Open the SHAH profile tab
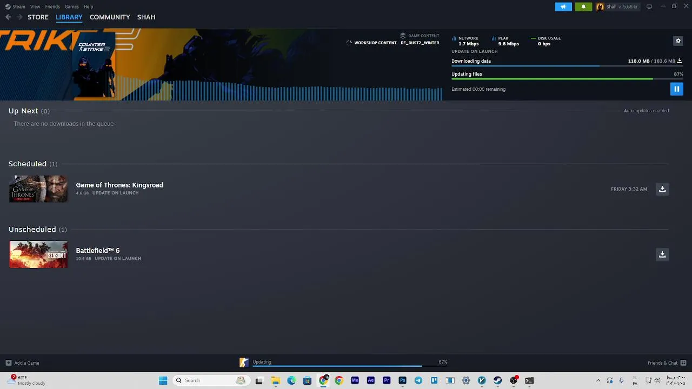Viewport: 692px width, 389px height. click(146, 17)
